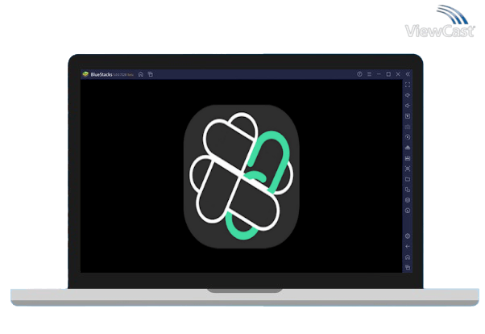Screen dimensions: 485x334
Task: Open the Home tab icon in title bar
Action: pos(141,74)
